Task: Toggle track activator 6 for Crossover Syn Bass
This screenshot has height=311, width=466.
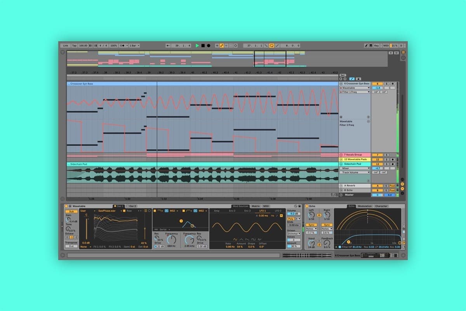Action: tap(377, 84)
